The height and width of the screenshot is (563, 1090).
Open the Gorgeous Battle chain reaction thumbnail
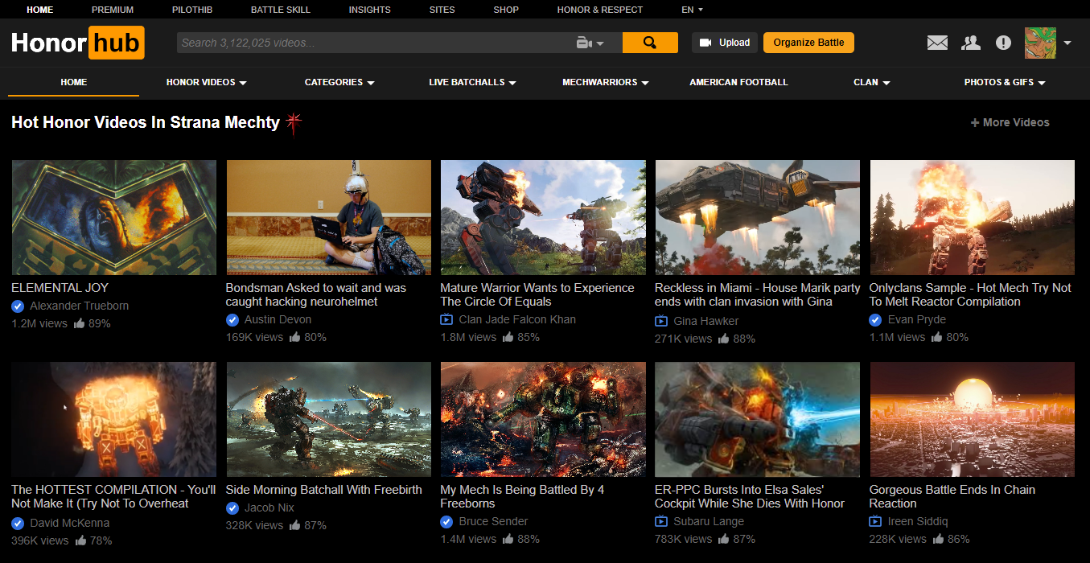point(972,419)
